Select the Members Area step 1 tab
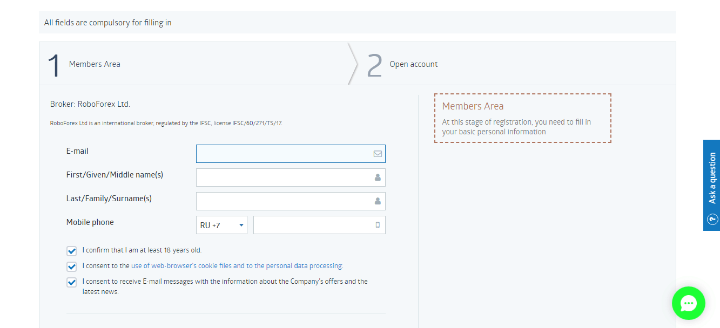Image resolution: width=720 pixels, height=328 pixels. [x=194, y=64]
